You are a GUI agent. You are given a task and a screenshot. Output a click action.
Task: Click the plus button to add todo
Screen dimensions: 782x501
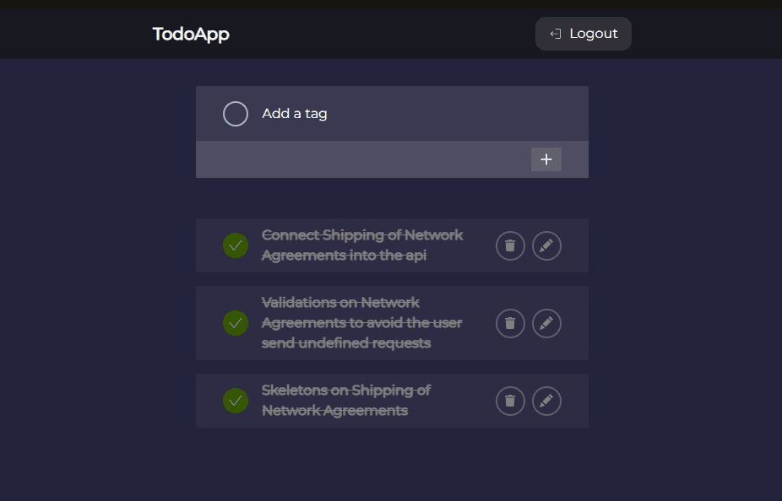[546, 159]
